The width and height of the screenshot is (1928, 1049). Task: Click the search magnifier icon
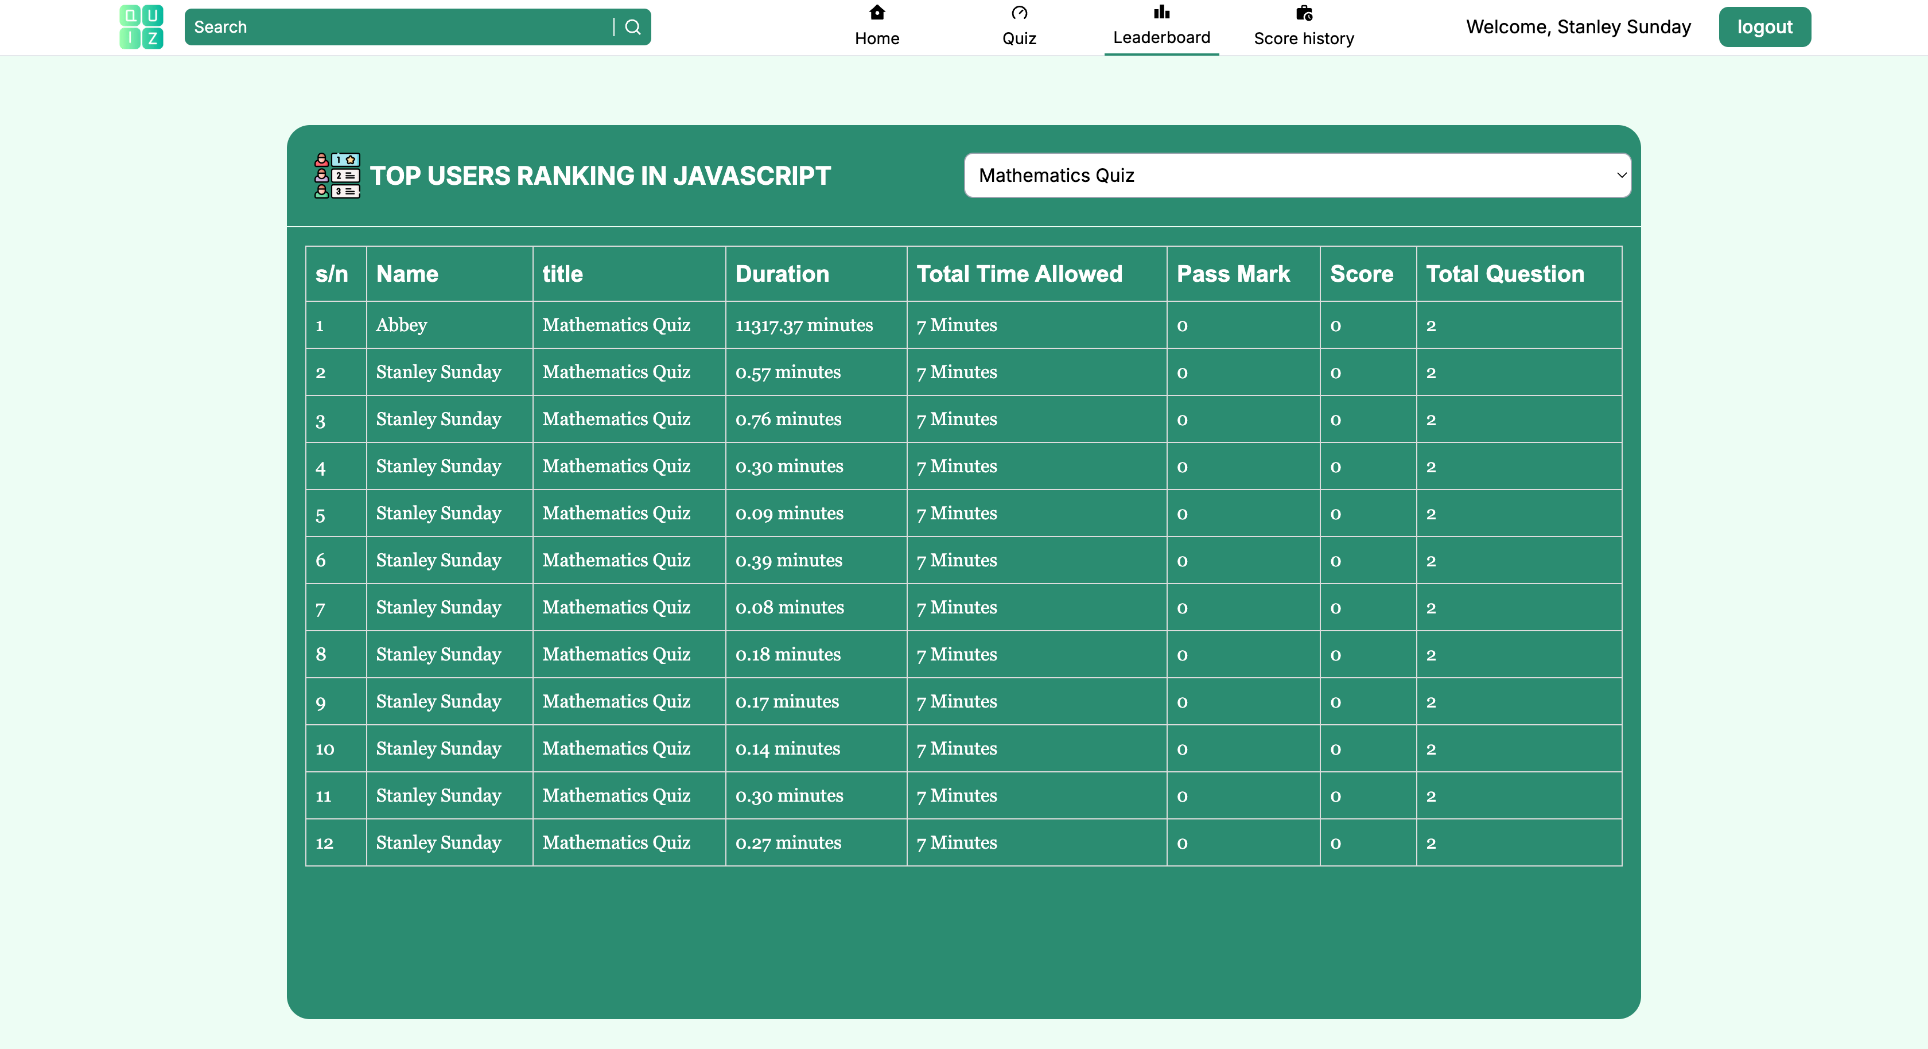click(x=632, y=27)
